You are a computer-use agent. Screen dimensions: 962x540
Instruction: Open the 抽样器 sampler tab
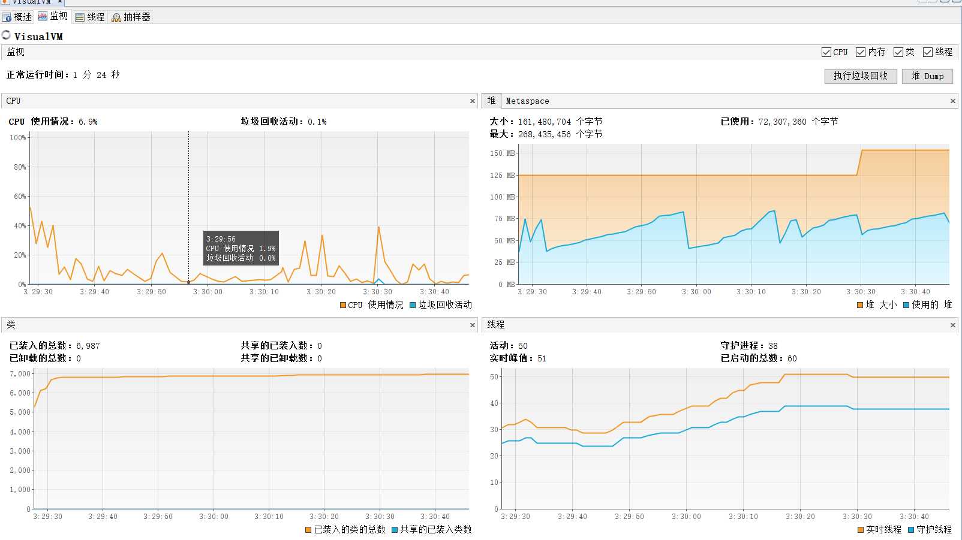tap(131, 17)
